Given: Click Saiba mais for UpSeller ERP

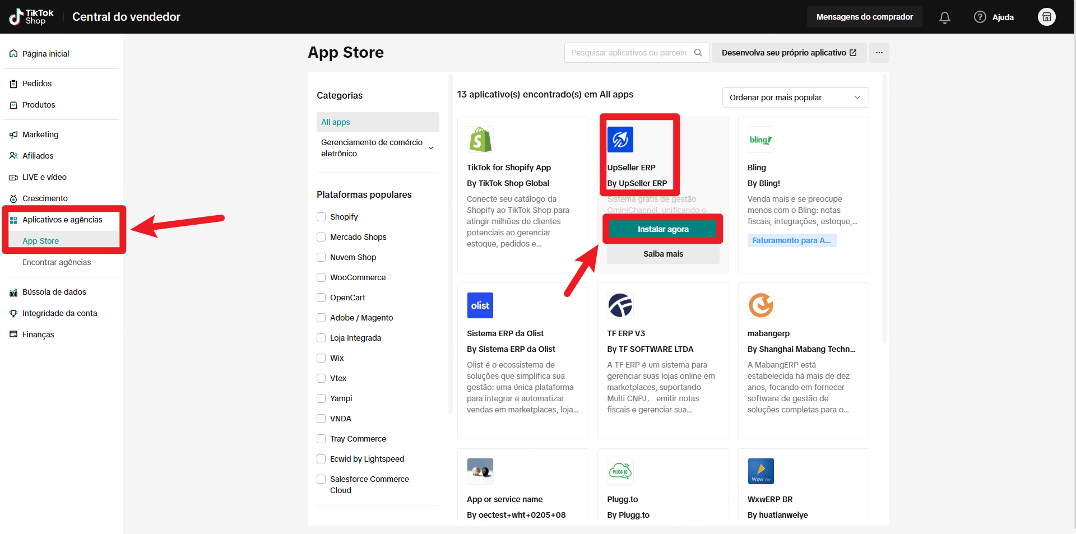Looking at the screenshot, I should pyautogui.click(x=663, y=254).
